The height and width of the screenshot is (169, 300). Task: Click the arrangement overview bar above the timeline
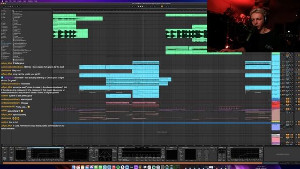coord(130,9)
